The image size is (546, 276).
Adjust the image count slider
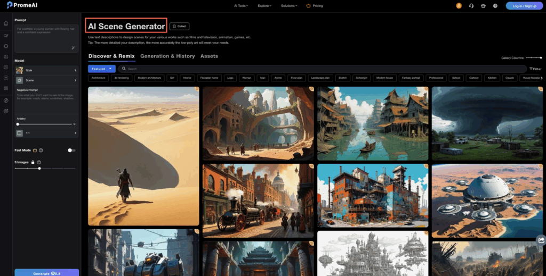[45, 169]
